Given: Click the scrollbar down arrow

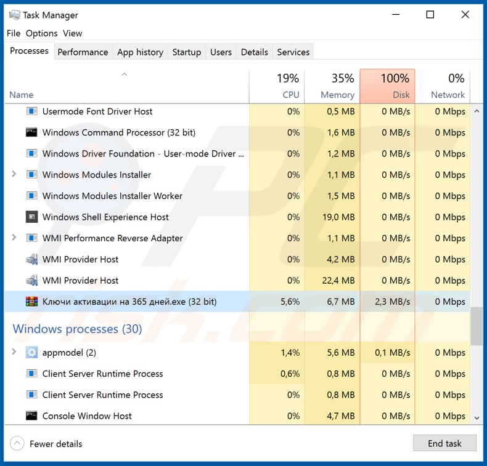Looking at the screenshot, I should click(477, 418).
